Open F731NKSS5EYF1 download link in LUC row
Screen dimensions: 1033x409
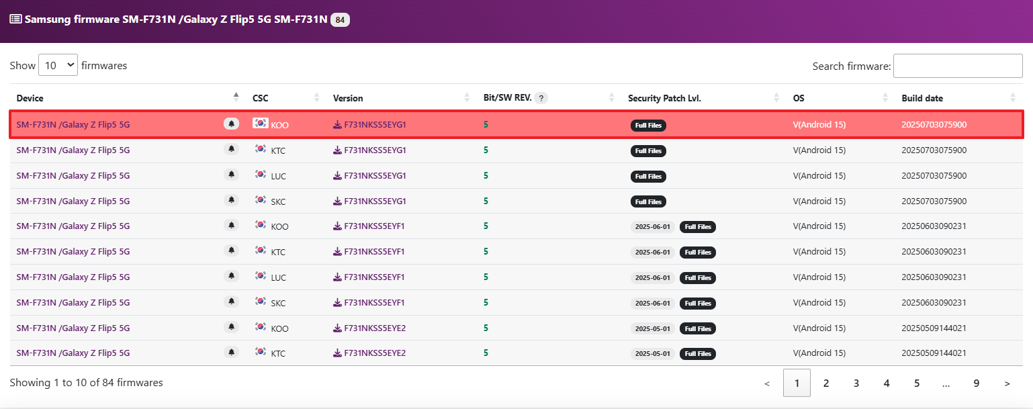(x=369, y=277)
